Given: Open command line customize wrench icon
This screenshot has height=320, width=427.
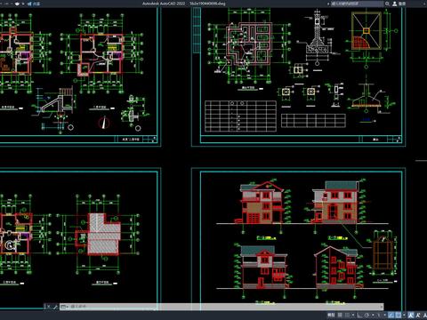Looking at the screenshot, I should (x=55, y=307).
